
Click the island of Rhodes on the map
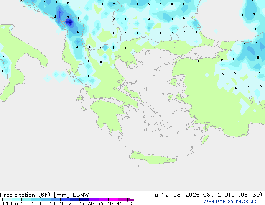point(205,139)
